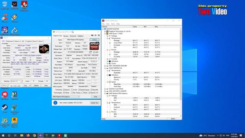Open the Tools dropdown arrow in CPU-Z

click(x=30, y=85)
